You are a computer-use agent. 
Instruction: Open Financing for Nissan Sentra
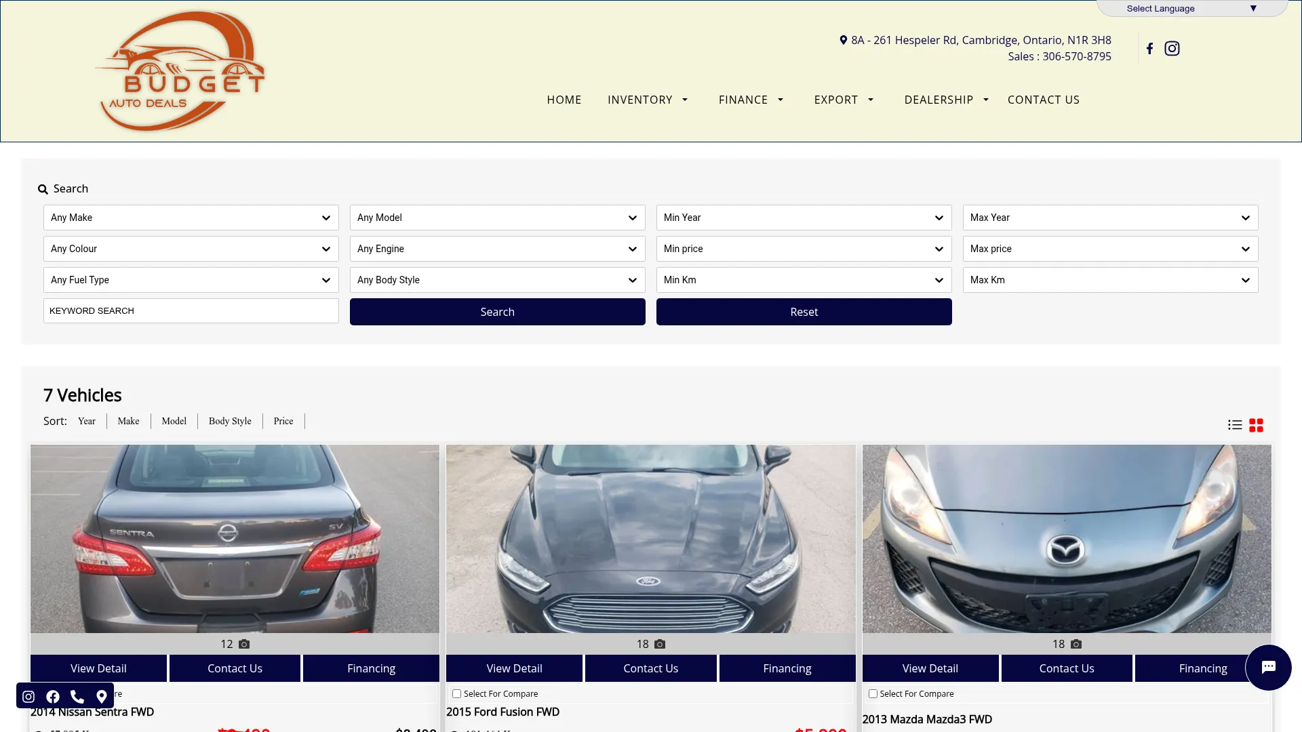(x=371, y=668)
